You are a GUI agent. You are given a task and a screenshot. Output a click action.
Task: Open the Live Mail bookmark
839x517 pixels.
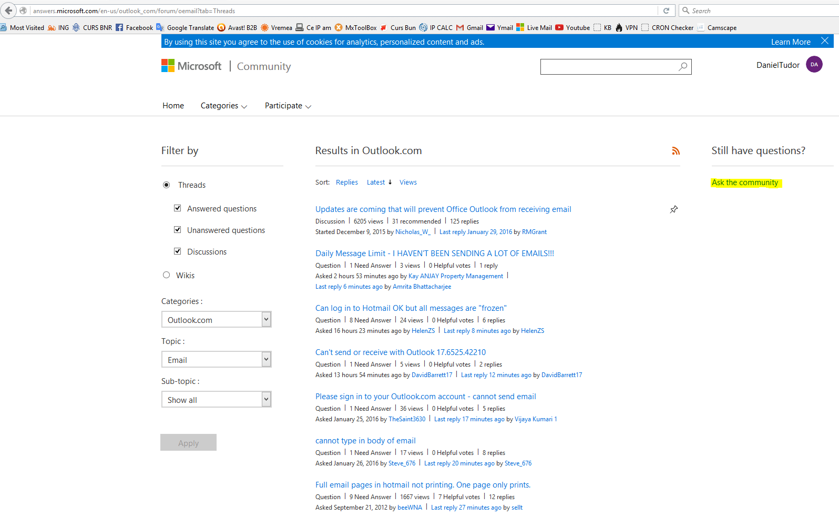coord(534,28)
